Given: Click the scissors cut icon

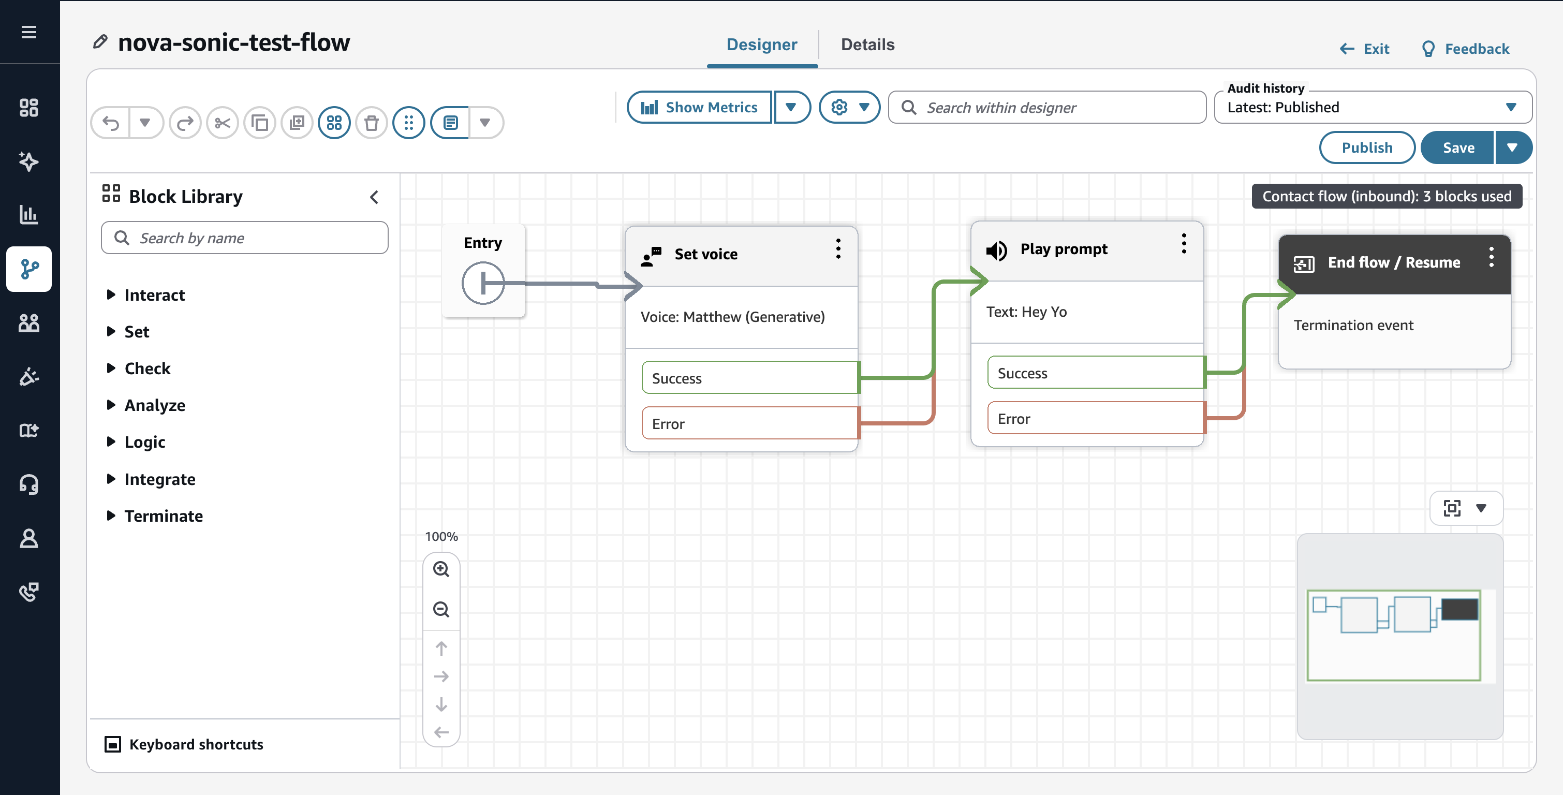Looking at the screenshot, I should 222,123.
